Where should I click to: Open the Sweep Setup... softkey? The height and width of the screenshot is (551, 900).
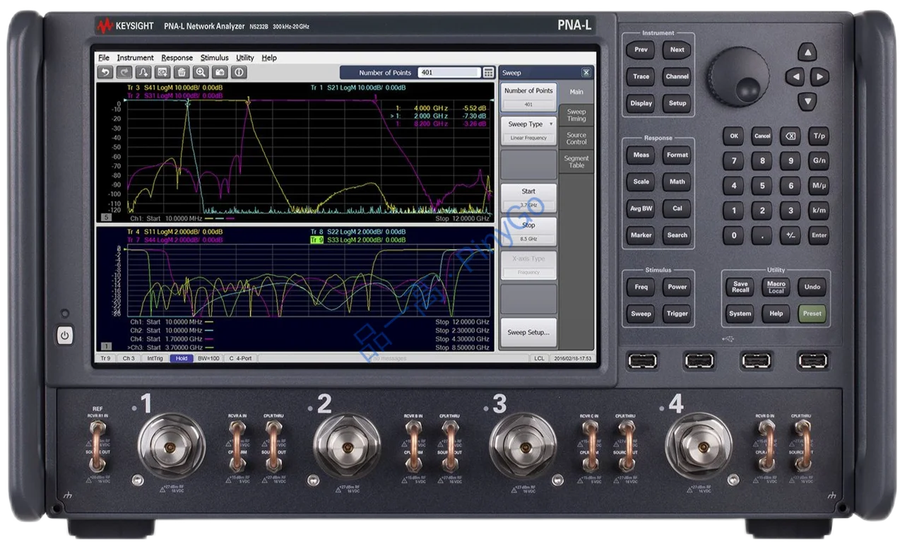point(528,332)
